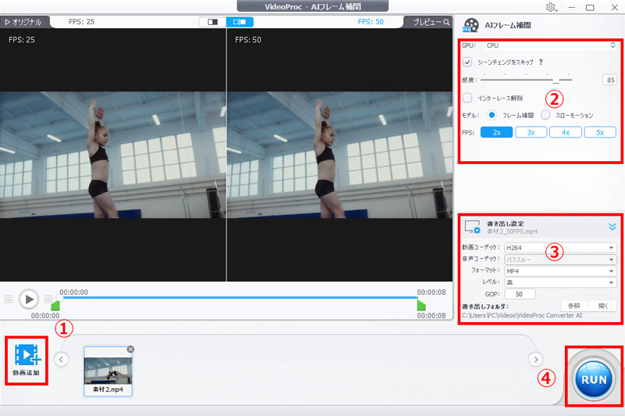Switch to single-view layout icon
Screen dimensions: 625x416
pos(212,22)
